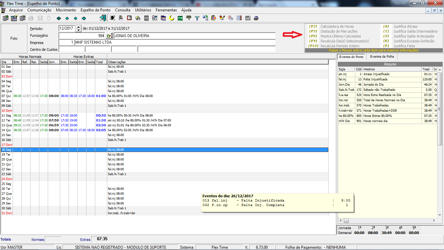Click the Período input field 12/2017
Image resolution: width=444 pixels, height=250 pixels.
[x=67, y=28]
